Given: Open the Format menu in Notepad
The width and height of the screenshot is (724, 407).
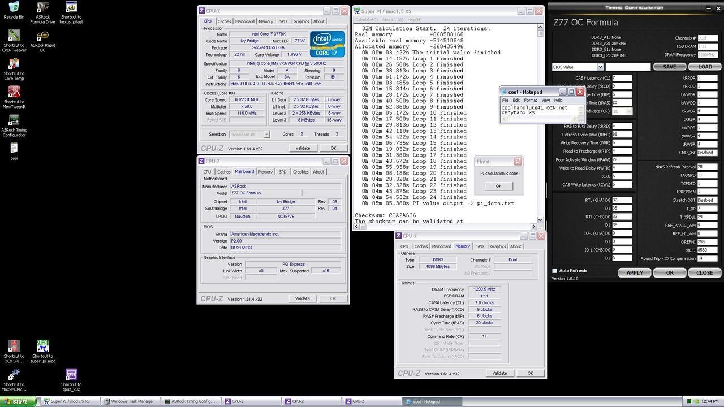Looking at the screenshot, I should point(530,101).
